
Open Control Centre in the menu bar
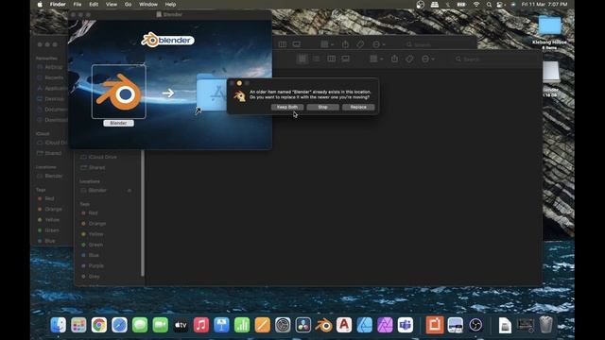(x=500, y=5)
